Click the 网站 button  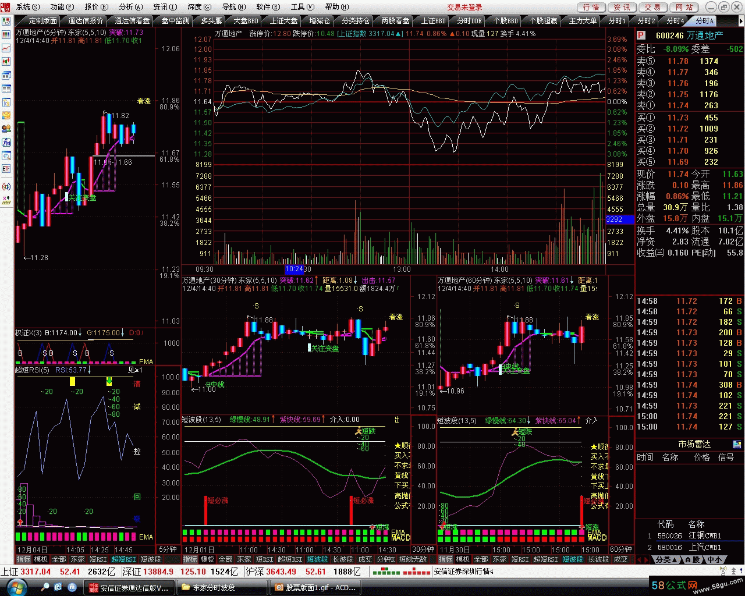pyautogui.click(x=684, y=7)
